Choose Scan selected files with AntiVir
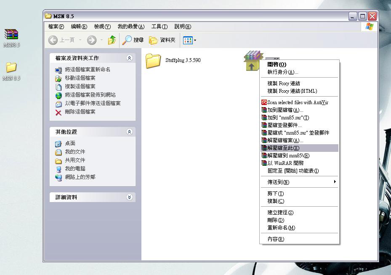Viewport: 391px width, 275px height. tap(299, 102)
